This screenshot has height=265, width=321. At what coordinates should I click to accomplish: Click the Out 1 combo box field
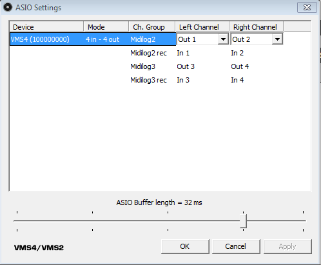(202, 39)
